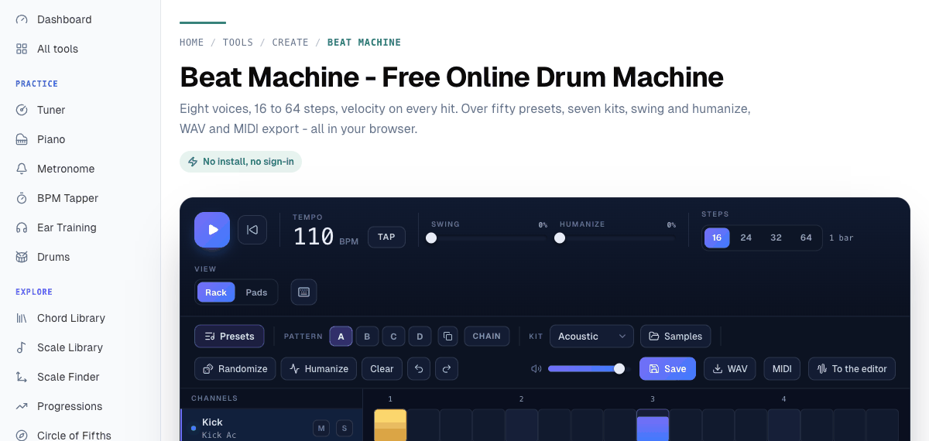Click the Randomize button
Screen dimensions: 929x441
(235, 369)
